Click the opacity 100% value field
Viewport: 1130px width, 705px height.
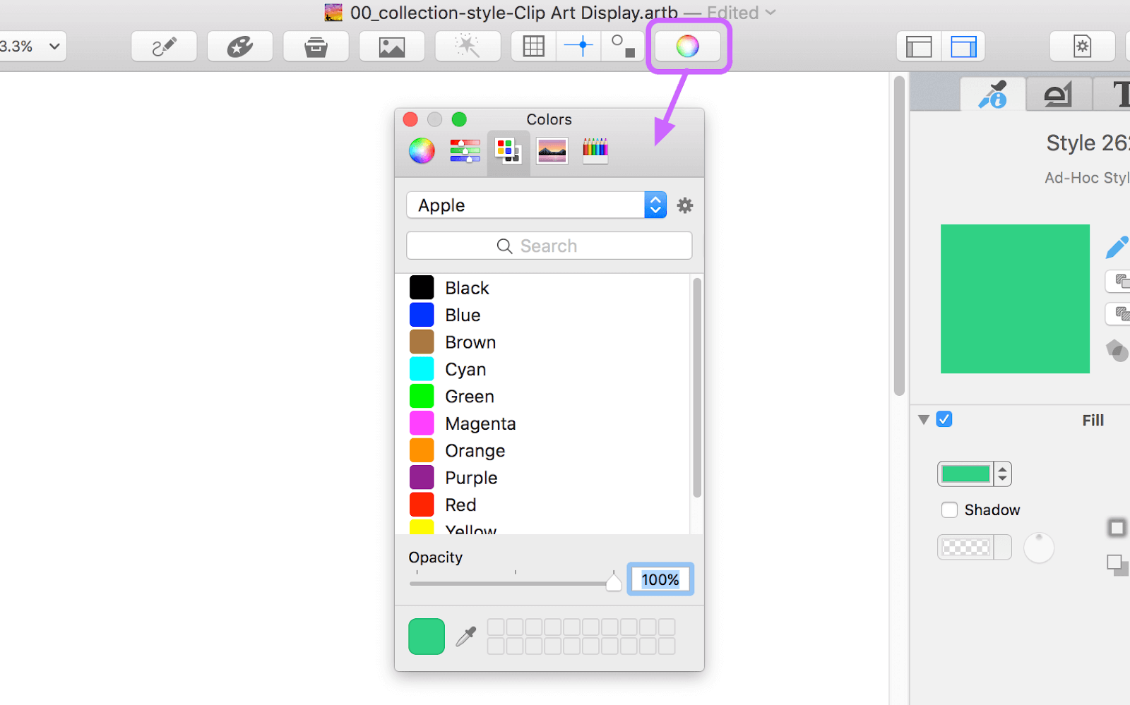[660, 579]
